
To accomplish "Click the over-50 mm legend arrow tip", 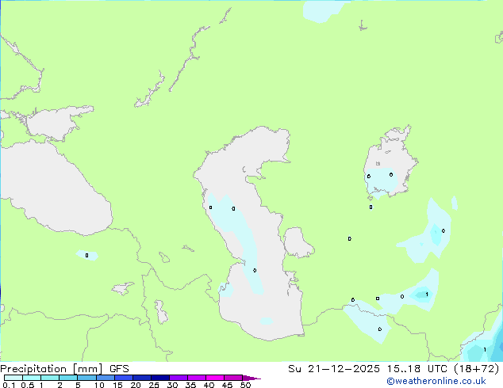I will [251, 378].
